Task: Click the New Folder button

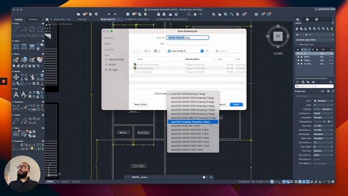Action: pyautogui.click(x=140, y=105)
